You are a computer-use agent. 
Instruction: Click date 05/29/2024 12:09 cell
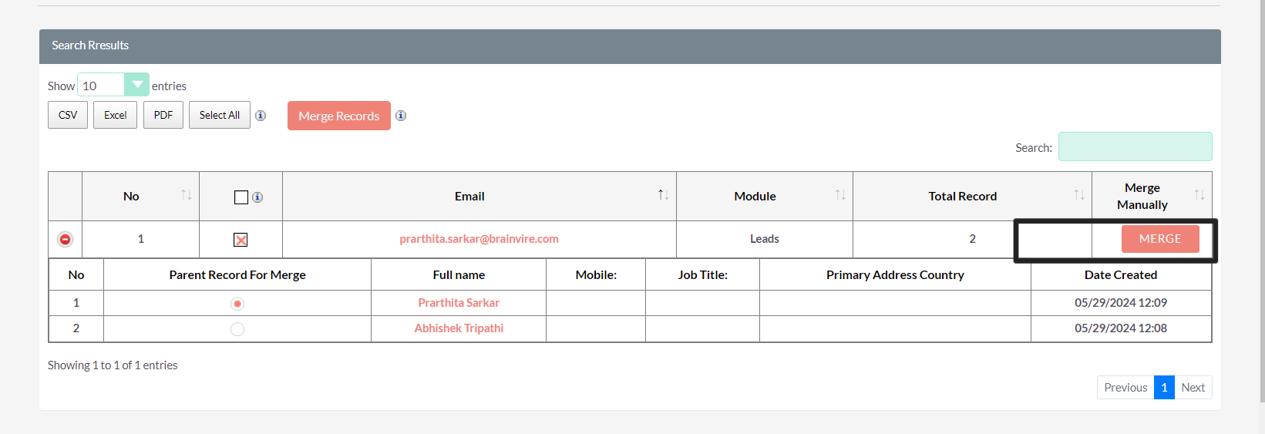point(1121,303)
